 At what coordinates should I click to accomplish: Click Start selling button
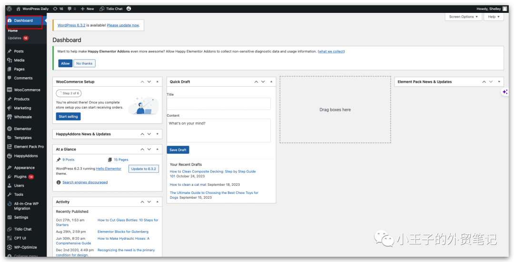point(68,116)
